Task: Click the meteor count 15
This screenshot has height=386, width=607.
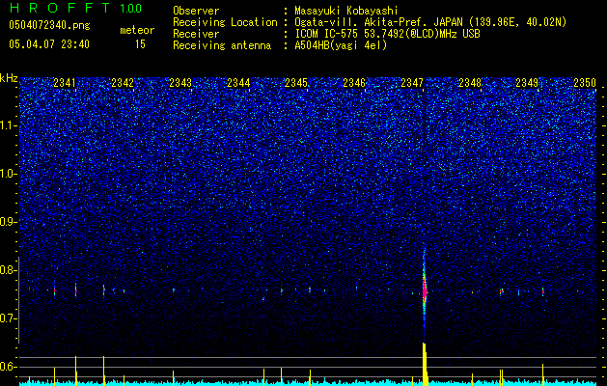Action: click(140, 44)
